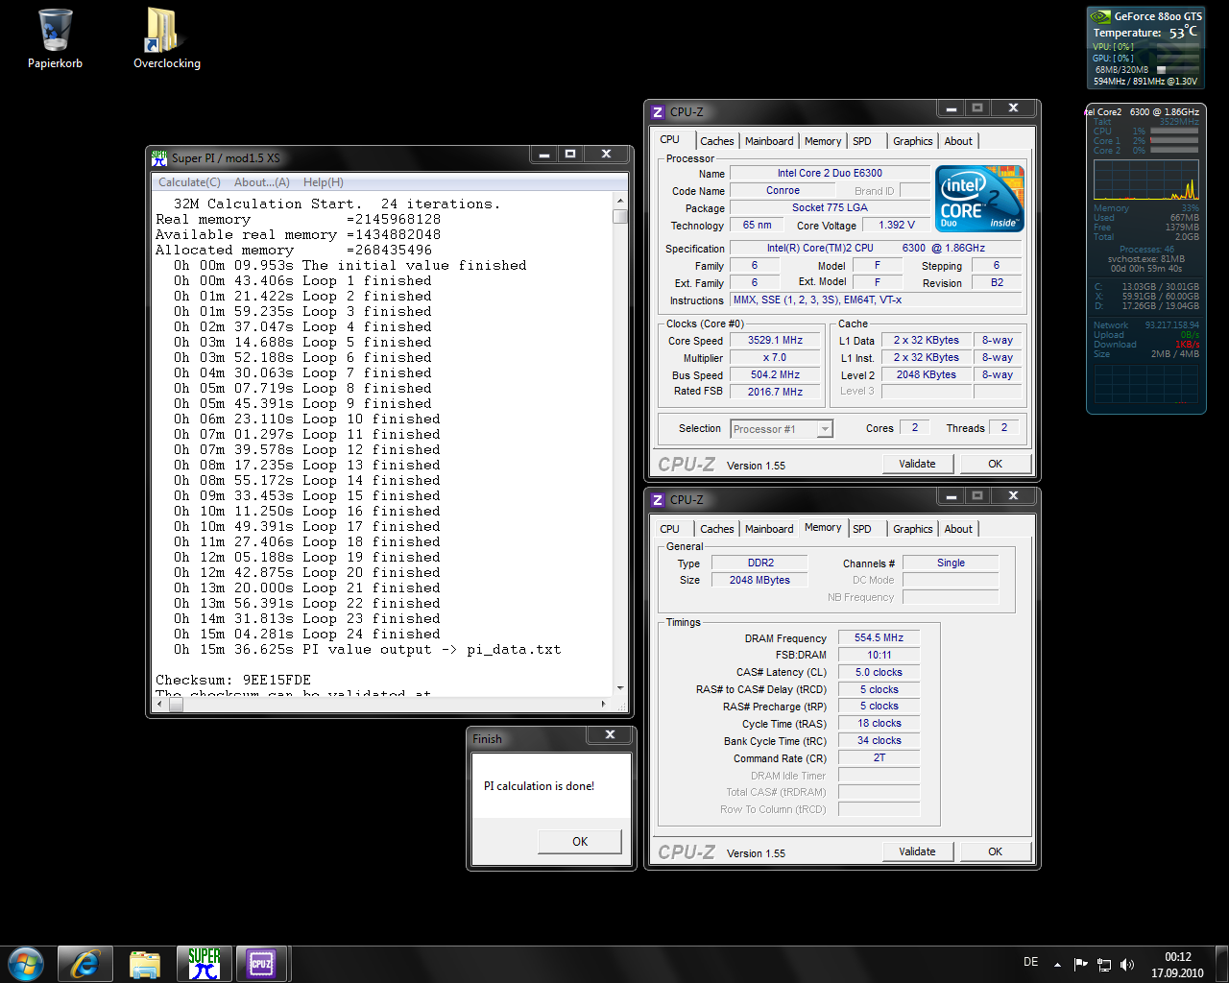Click Validate in lower CPU-Z window
The height and width of the screenshot is (983, 1229).
pyautogui.click(x=917, y=851)
